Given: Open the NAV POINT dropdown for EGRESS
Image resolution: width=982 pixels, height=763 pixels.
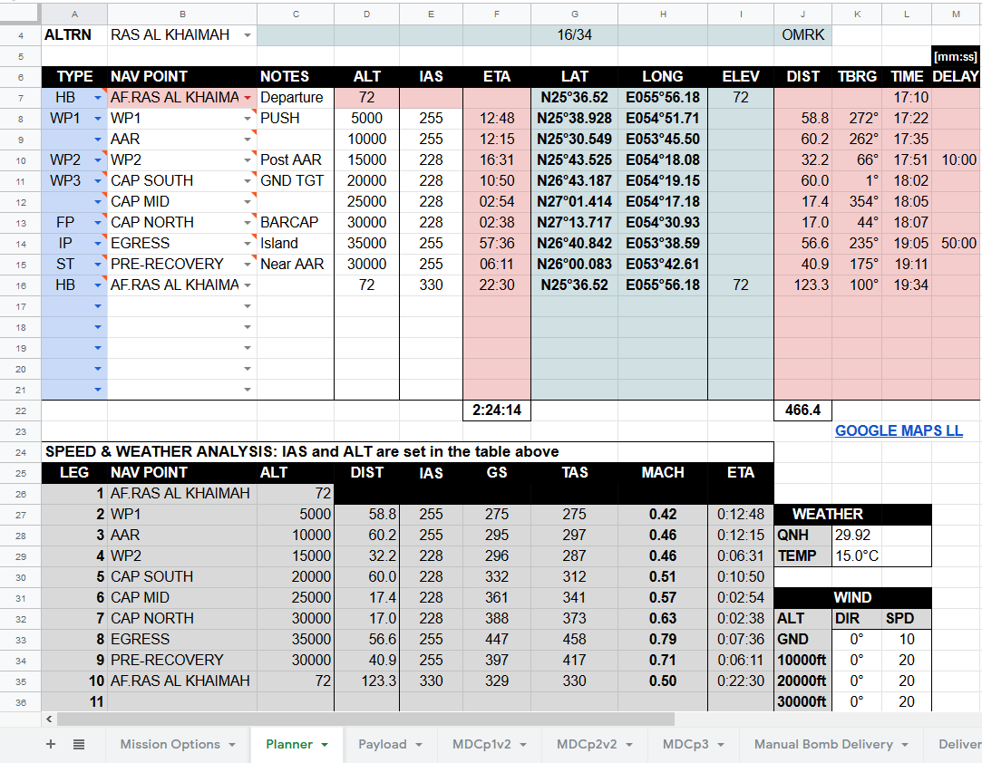Looking at the screenshot, I should click(x=248, y=244).
